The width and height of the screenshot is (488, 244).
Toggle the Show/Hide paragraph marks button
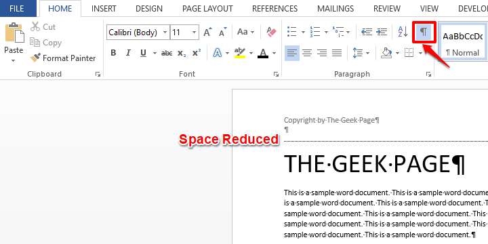(x=423, y=32)
